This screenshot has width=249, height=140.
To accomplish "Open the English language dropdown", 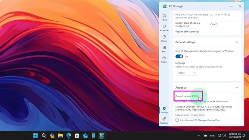I will 186,73.
